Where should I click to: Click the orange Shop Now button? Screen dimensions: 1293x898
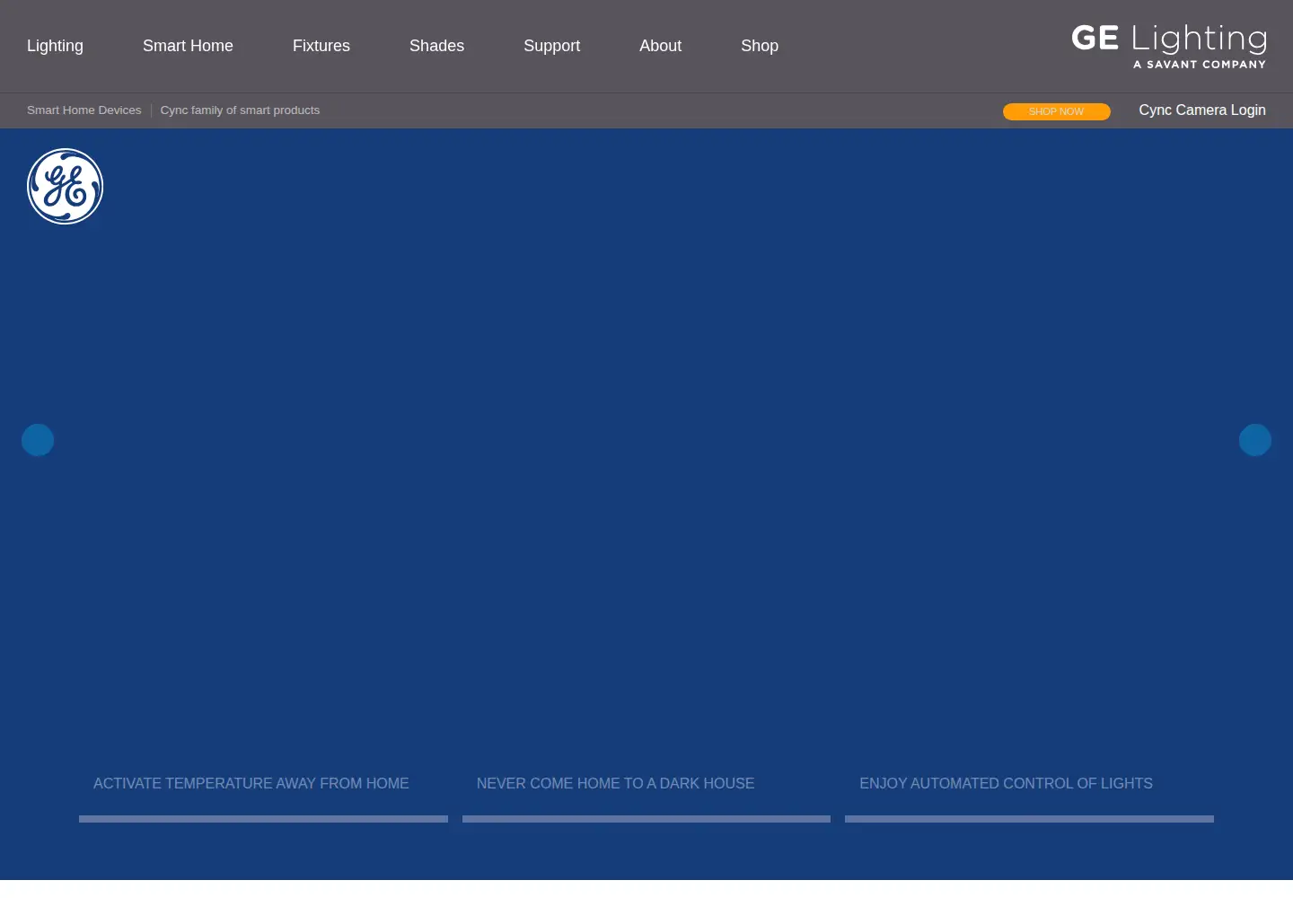pyautogui.click(x=1056, y=111)
